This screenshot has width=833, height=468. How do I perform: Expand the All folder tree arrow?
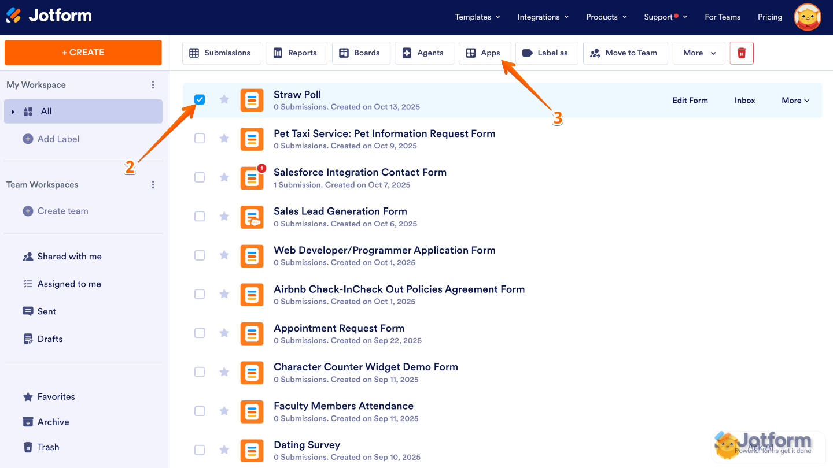(x=13, y=112)
